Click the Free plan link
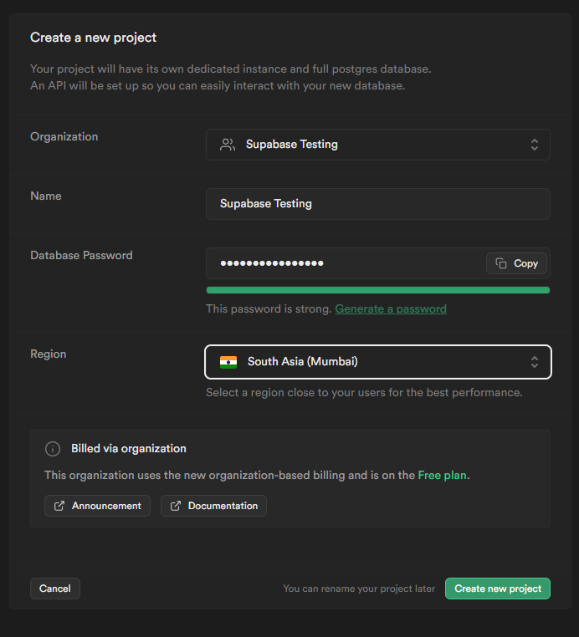579x637 pixels. 442,476
